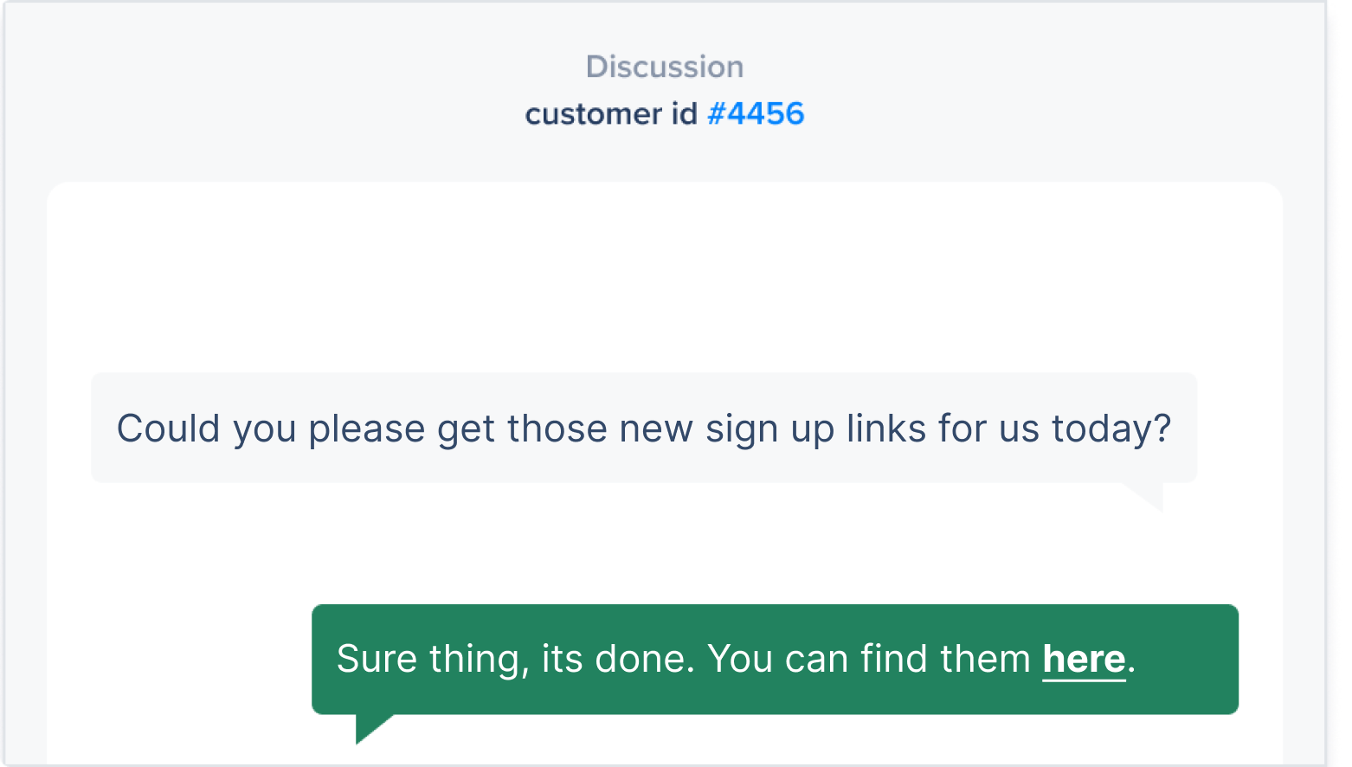Click the word "today?" in the gray message
Image resolution: width=1352 pixels, height=767 pixels.
point(1111,429)
